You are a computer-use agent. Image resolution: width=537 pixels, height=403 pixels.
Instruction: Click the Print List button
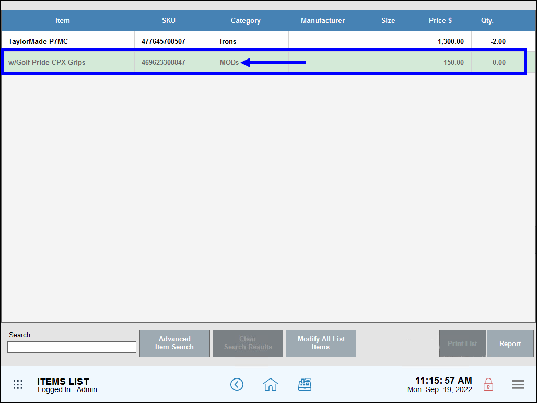click(x=462, y=343)
